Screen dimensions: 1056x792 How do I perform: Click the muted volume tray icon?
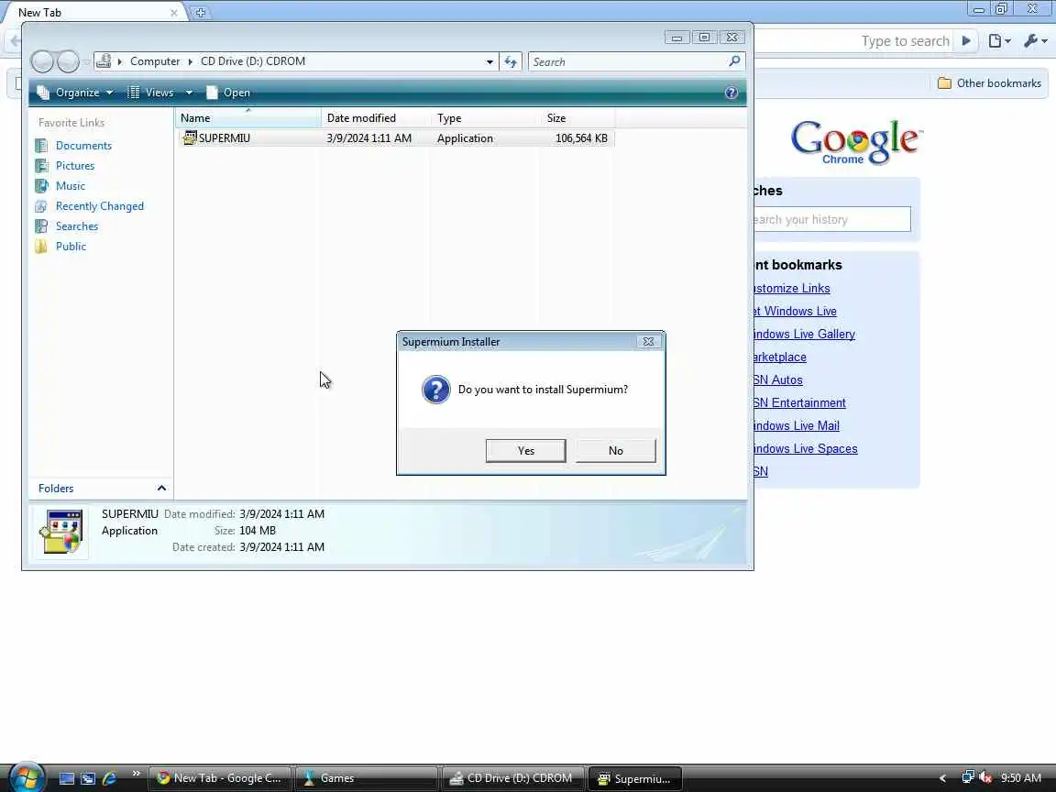[985, 778]
